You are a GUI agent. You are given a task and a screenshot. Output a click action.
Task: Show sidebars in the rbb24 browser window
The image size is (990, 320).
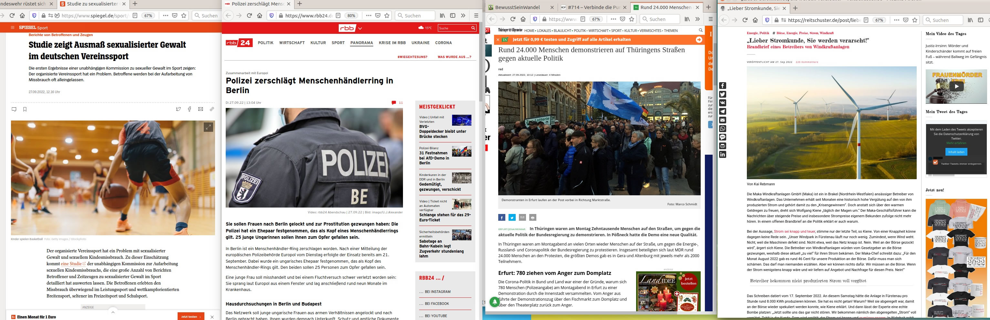point(453,15)
